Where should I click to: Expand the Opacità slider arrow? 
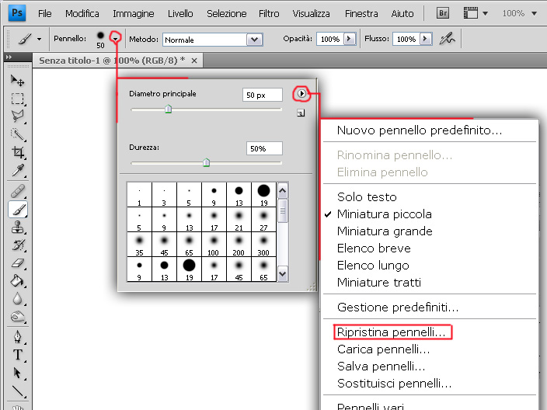[x=349, y=39]
